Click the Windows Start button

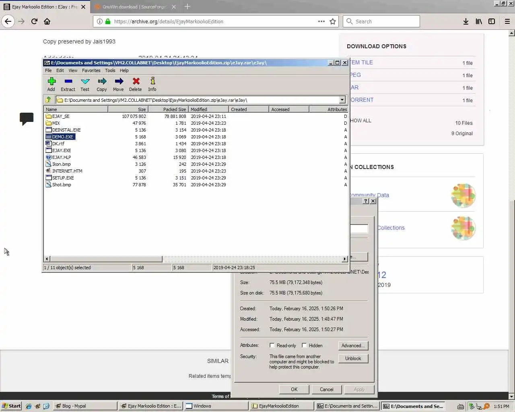11,406
